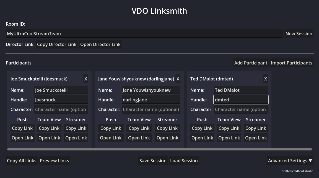
Task: Edit Jane Youwishyouknew's Name field
Action: coord(151,90)
